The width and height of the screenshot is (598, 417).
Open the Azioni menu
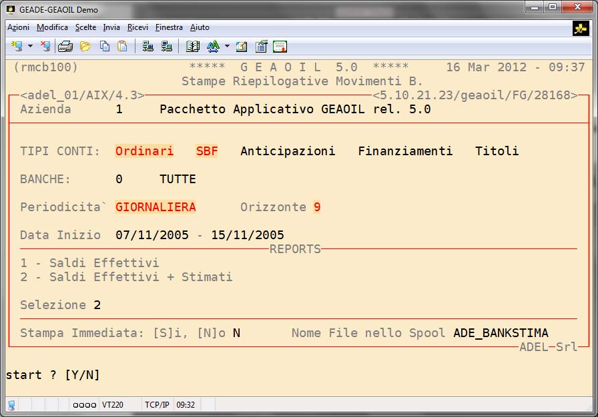click(x=18, y=27)
